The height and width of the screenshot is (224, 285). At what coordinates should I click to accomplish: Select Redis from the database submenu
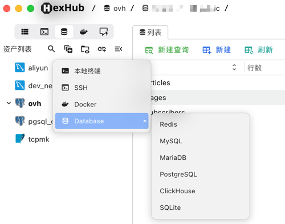point(201,125)
